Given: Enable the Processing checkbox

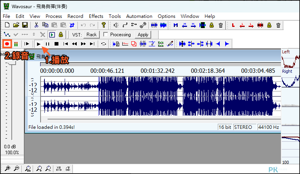Looking at the screenshot, I should [x=106, y=35].
